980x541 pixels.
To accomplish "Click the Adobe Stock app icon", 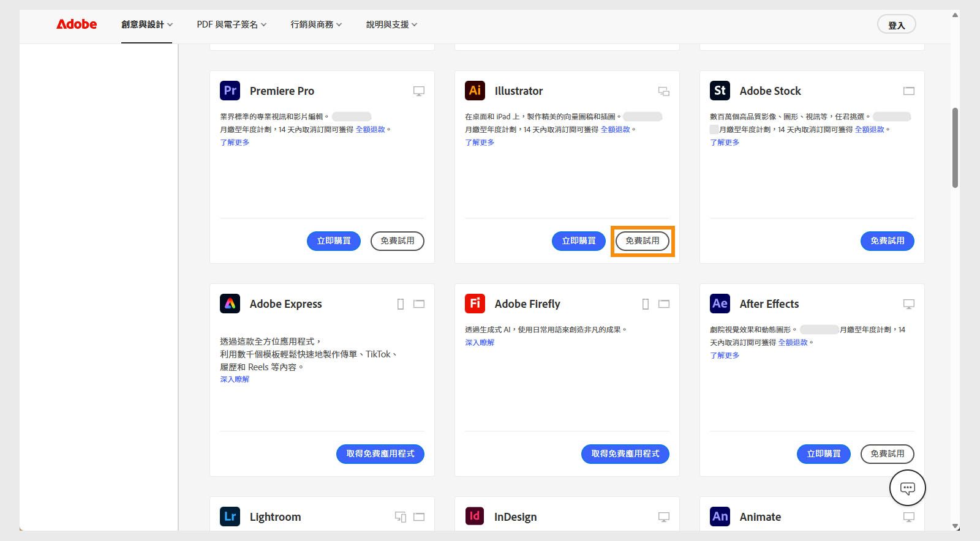I will pos(720,91).
